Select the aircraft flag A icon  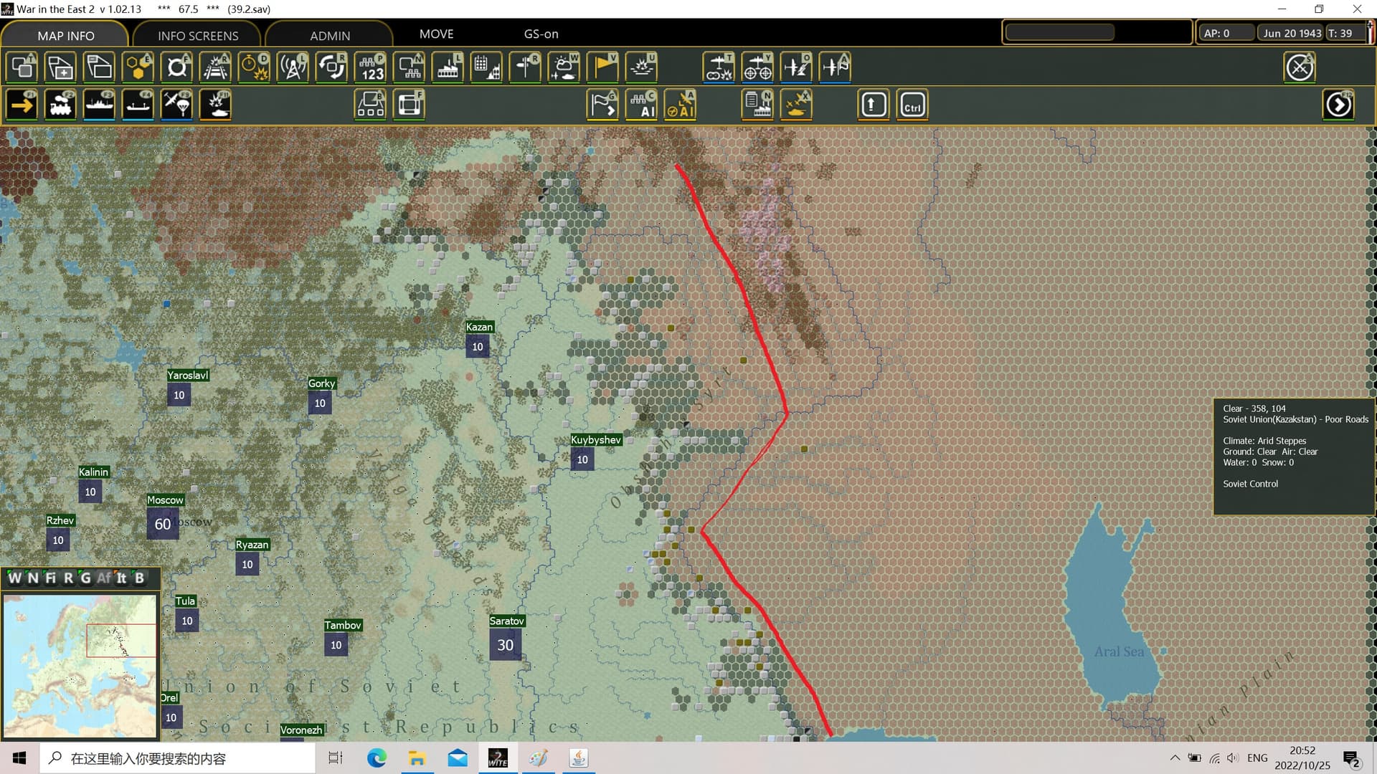[x=836, y=67]
